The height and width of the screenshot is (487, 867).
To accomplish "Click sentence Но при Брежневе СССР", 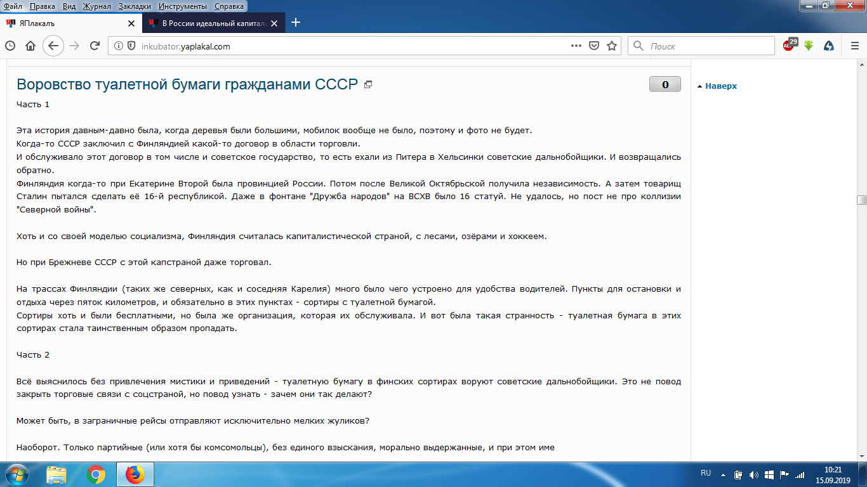I will pyautogui.click(x=144, y=262).
